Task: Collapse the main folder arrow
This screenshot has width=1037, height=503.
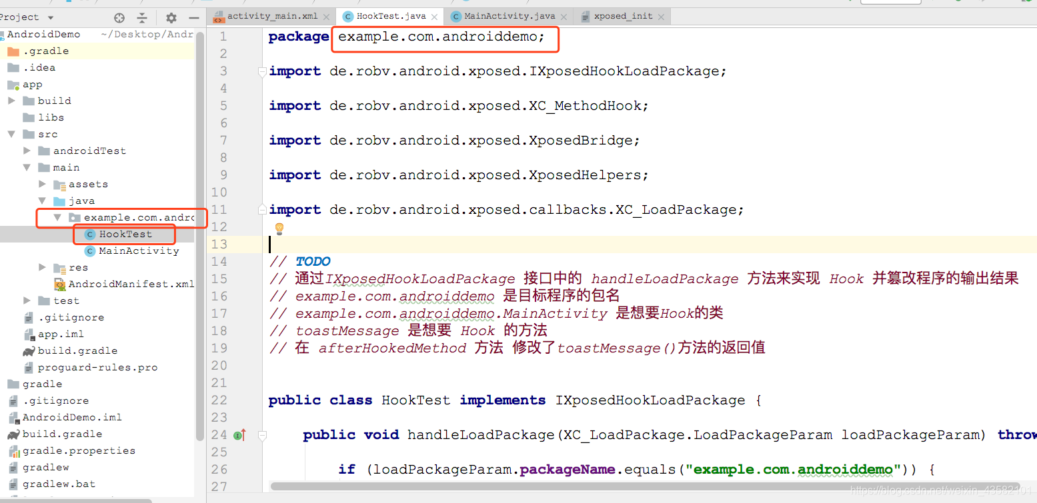Action: (x=27, y=167)
